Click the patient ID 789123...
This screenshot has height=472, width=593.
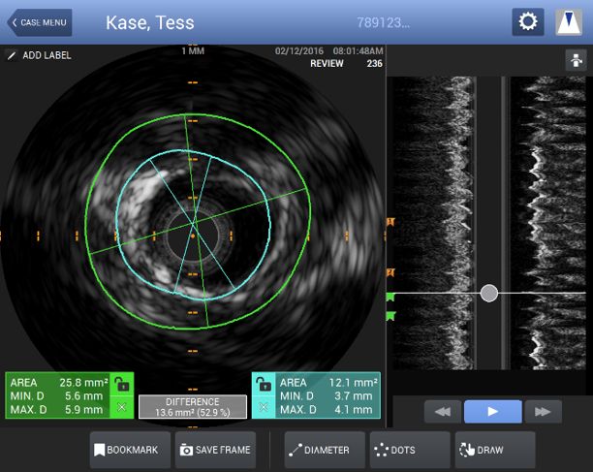pos(383,22)
